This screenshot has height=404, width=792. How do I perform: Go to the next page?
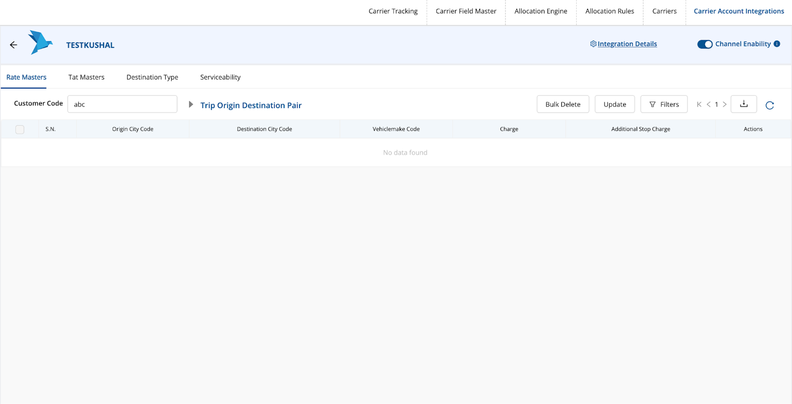(x=725, y=104)
